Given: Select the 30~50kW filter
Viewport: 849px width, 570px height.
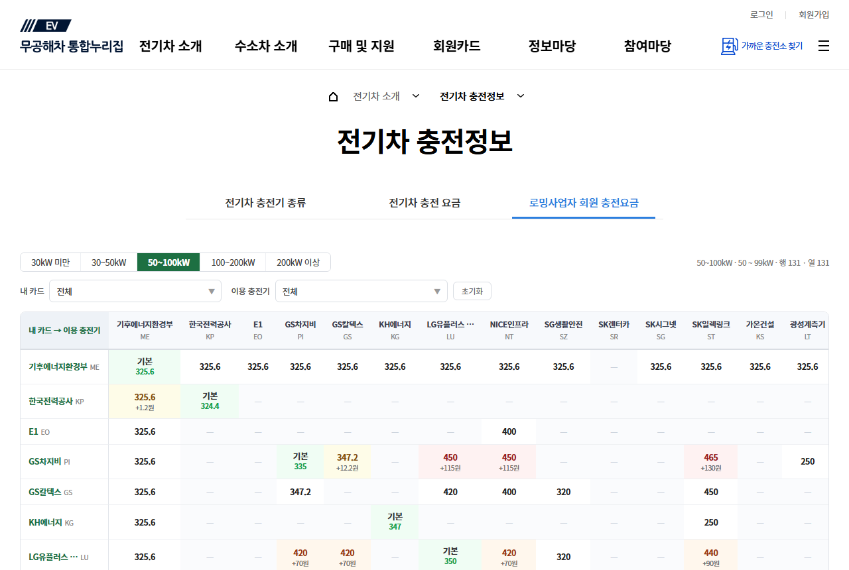Looking at the screenshot, I should tap(109, 262).
